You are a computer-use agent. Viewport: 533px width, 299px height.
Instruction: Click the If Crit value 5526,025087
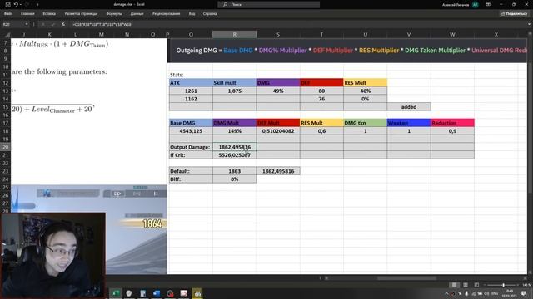point(235,155)
